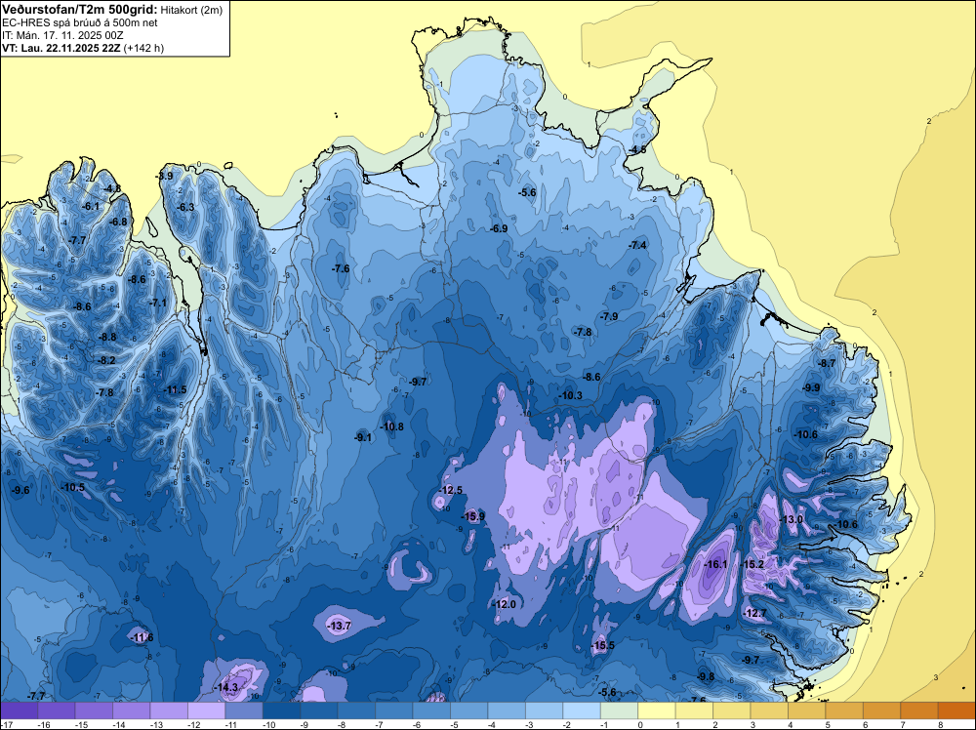Click the -8.8 temperature label
The image size is (976, 730).
tap(107, 338)
